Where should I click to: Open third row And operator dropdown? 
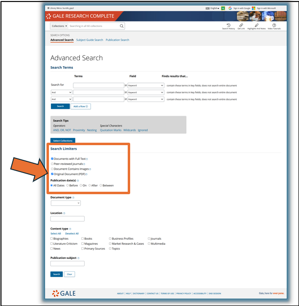(x=61, y=99)
